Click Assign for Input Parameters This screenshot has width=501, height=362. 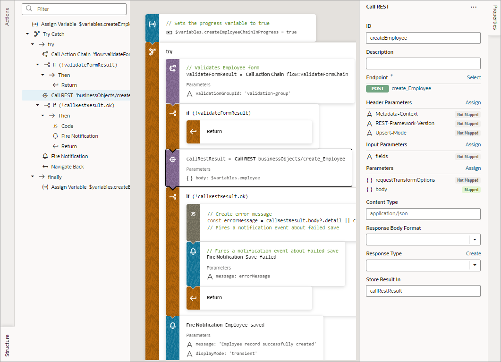pyautogui.click(x=473, y=144)
